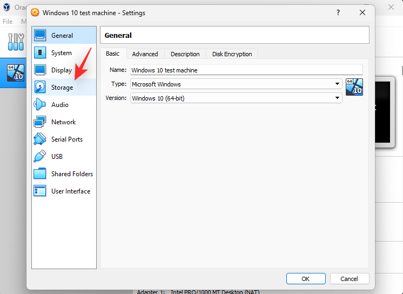The width and height of the screenshot is (403, 294).
Task: Select the Shared Folders icon
Action: coord(40,173)
